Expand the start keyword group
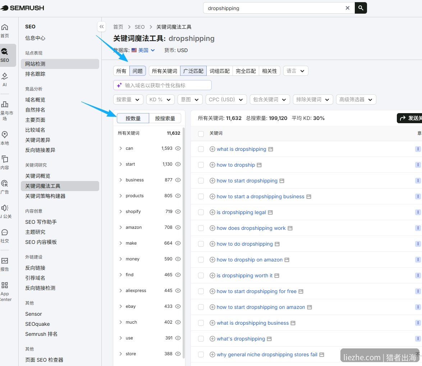422x366 pixels. [120, 164]
